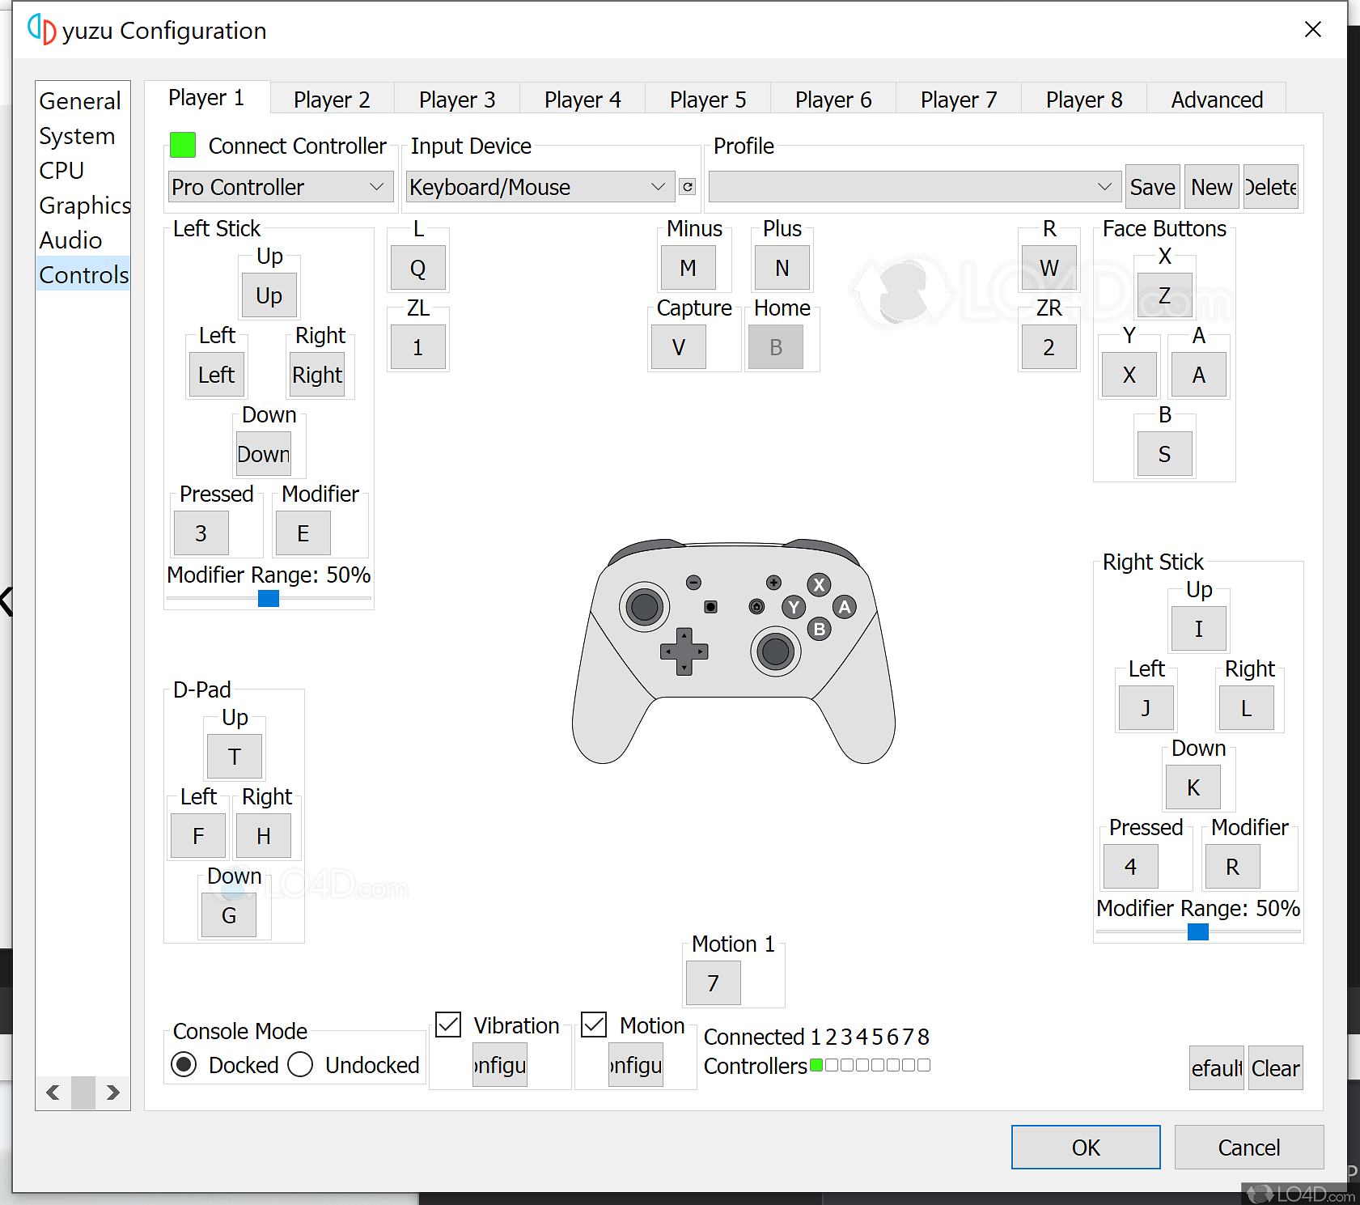The image size is (1360, 1205).
Task: Click the left arrow in sidebar scrollbar
Action: [53, 1093]
